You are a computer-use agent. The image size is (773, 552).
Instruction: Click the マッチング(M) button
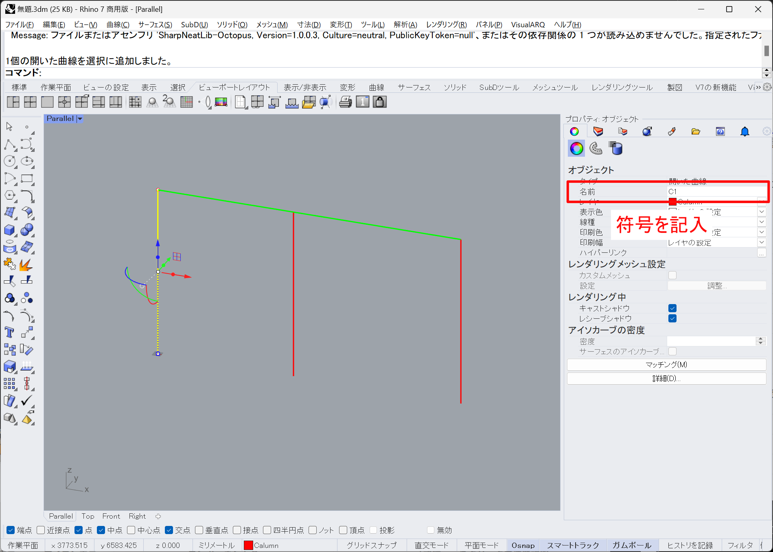tap(666, 364)
